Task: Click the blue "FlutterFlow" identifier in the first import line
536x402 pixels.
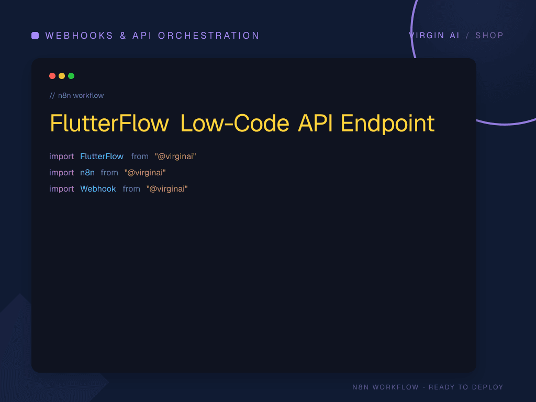Action: click(x=102, y=156)
